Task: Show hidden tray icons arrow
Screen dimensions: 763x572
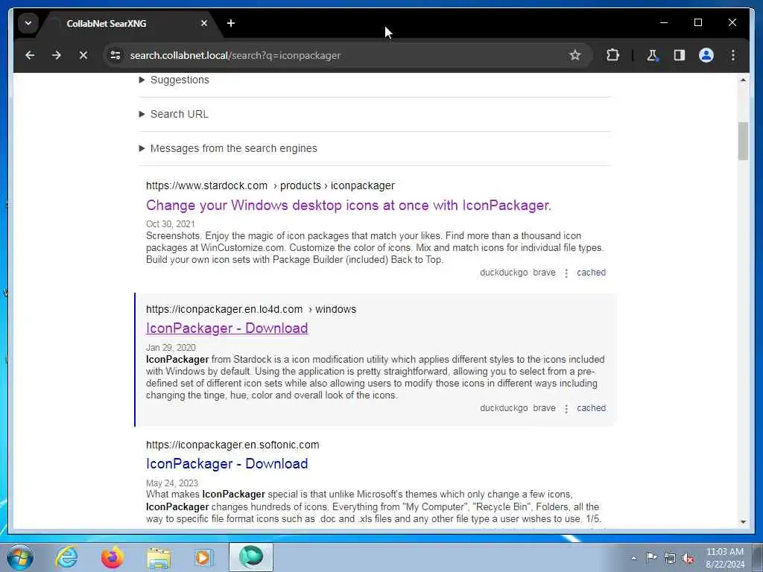Action: coord(633,558)
